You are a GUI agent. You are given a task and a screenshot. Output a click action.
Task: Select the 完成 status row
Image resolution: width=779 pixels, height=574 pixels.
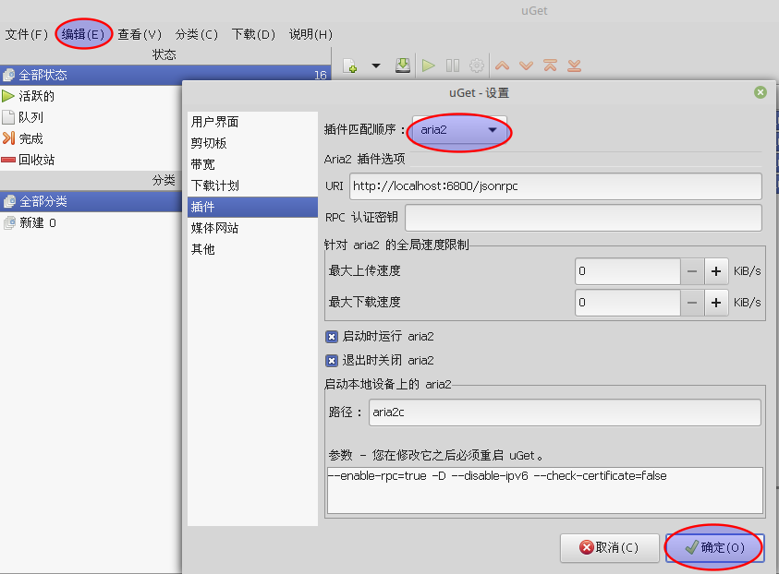(91, 138)
